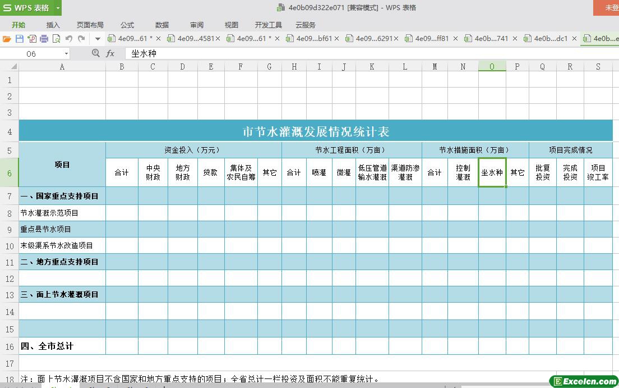Click the Select All corner of grid
This screenshot has height=388, width=619.
[10, 67]
